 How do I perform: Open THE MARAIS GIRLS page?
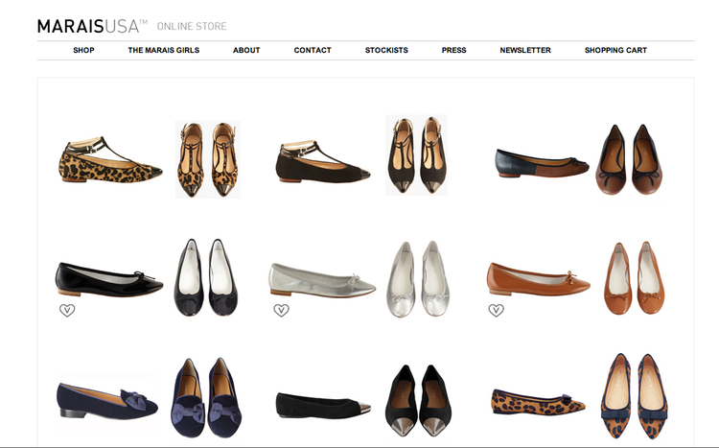(164, 50)
